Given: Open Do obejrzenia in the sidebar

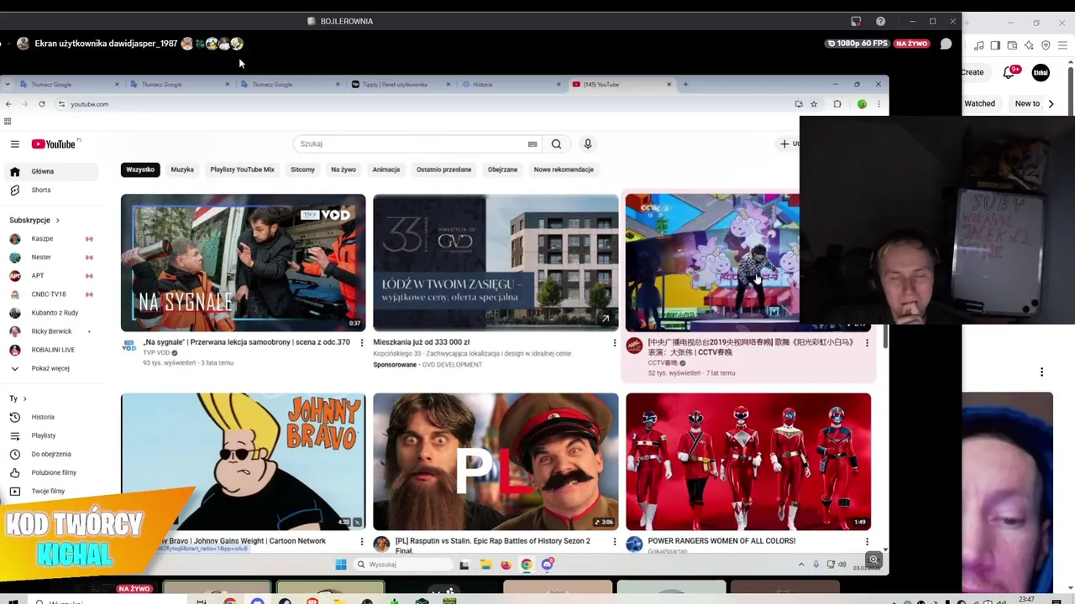Looking at the screenshot, I should coord(50,454).
